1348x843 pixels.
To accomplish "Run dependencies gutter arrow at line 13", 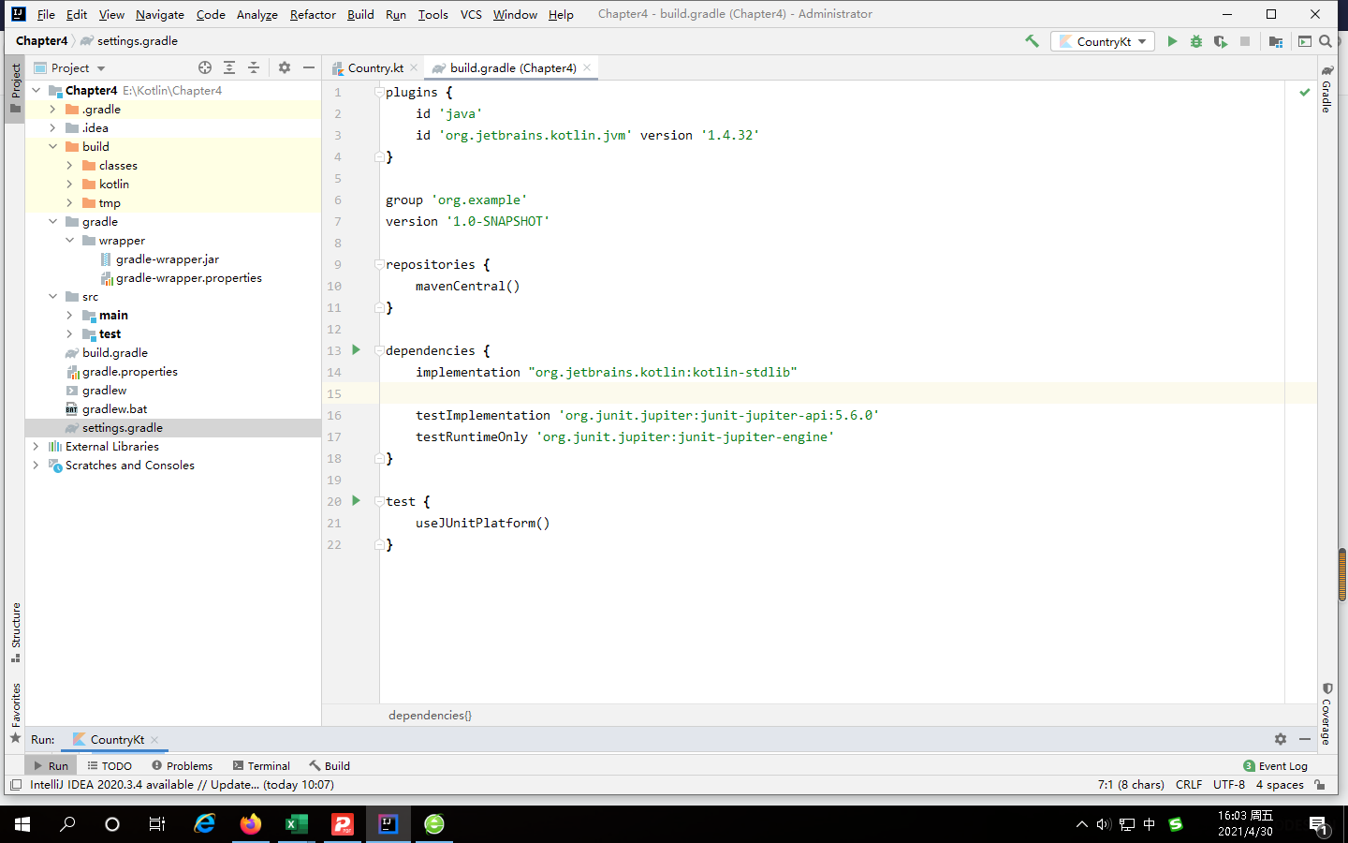I will tap(356, 349).
